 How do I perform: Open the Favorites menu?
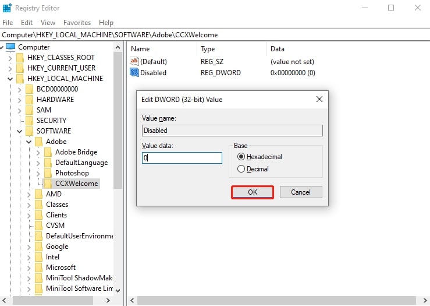(x=77, y=23)
